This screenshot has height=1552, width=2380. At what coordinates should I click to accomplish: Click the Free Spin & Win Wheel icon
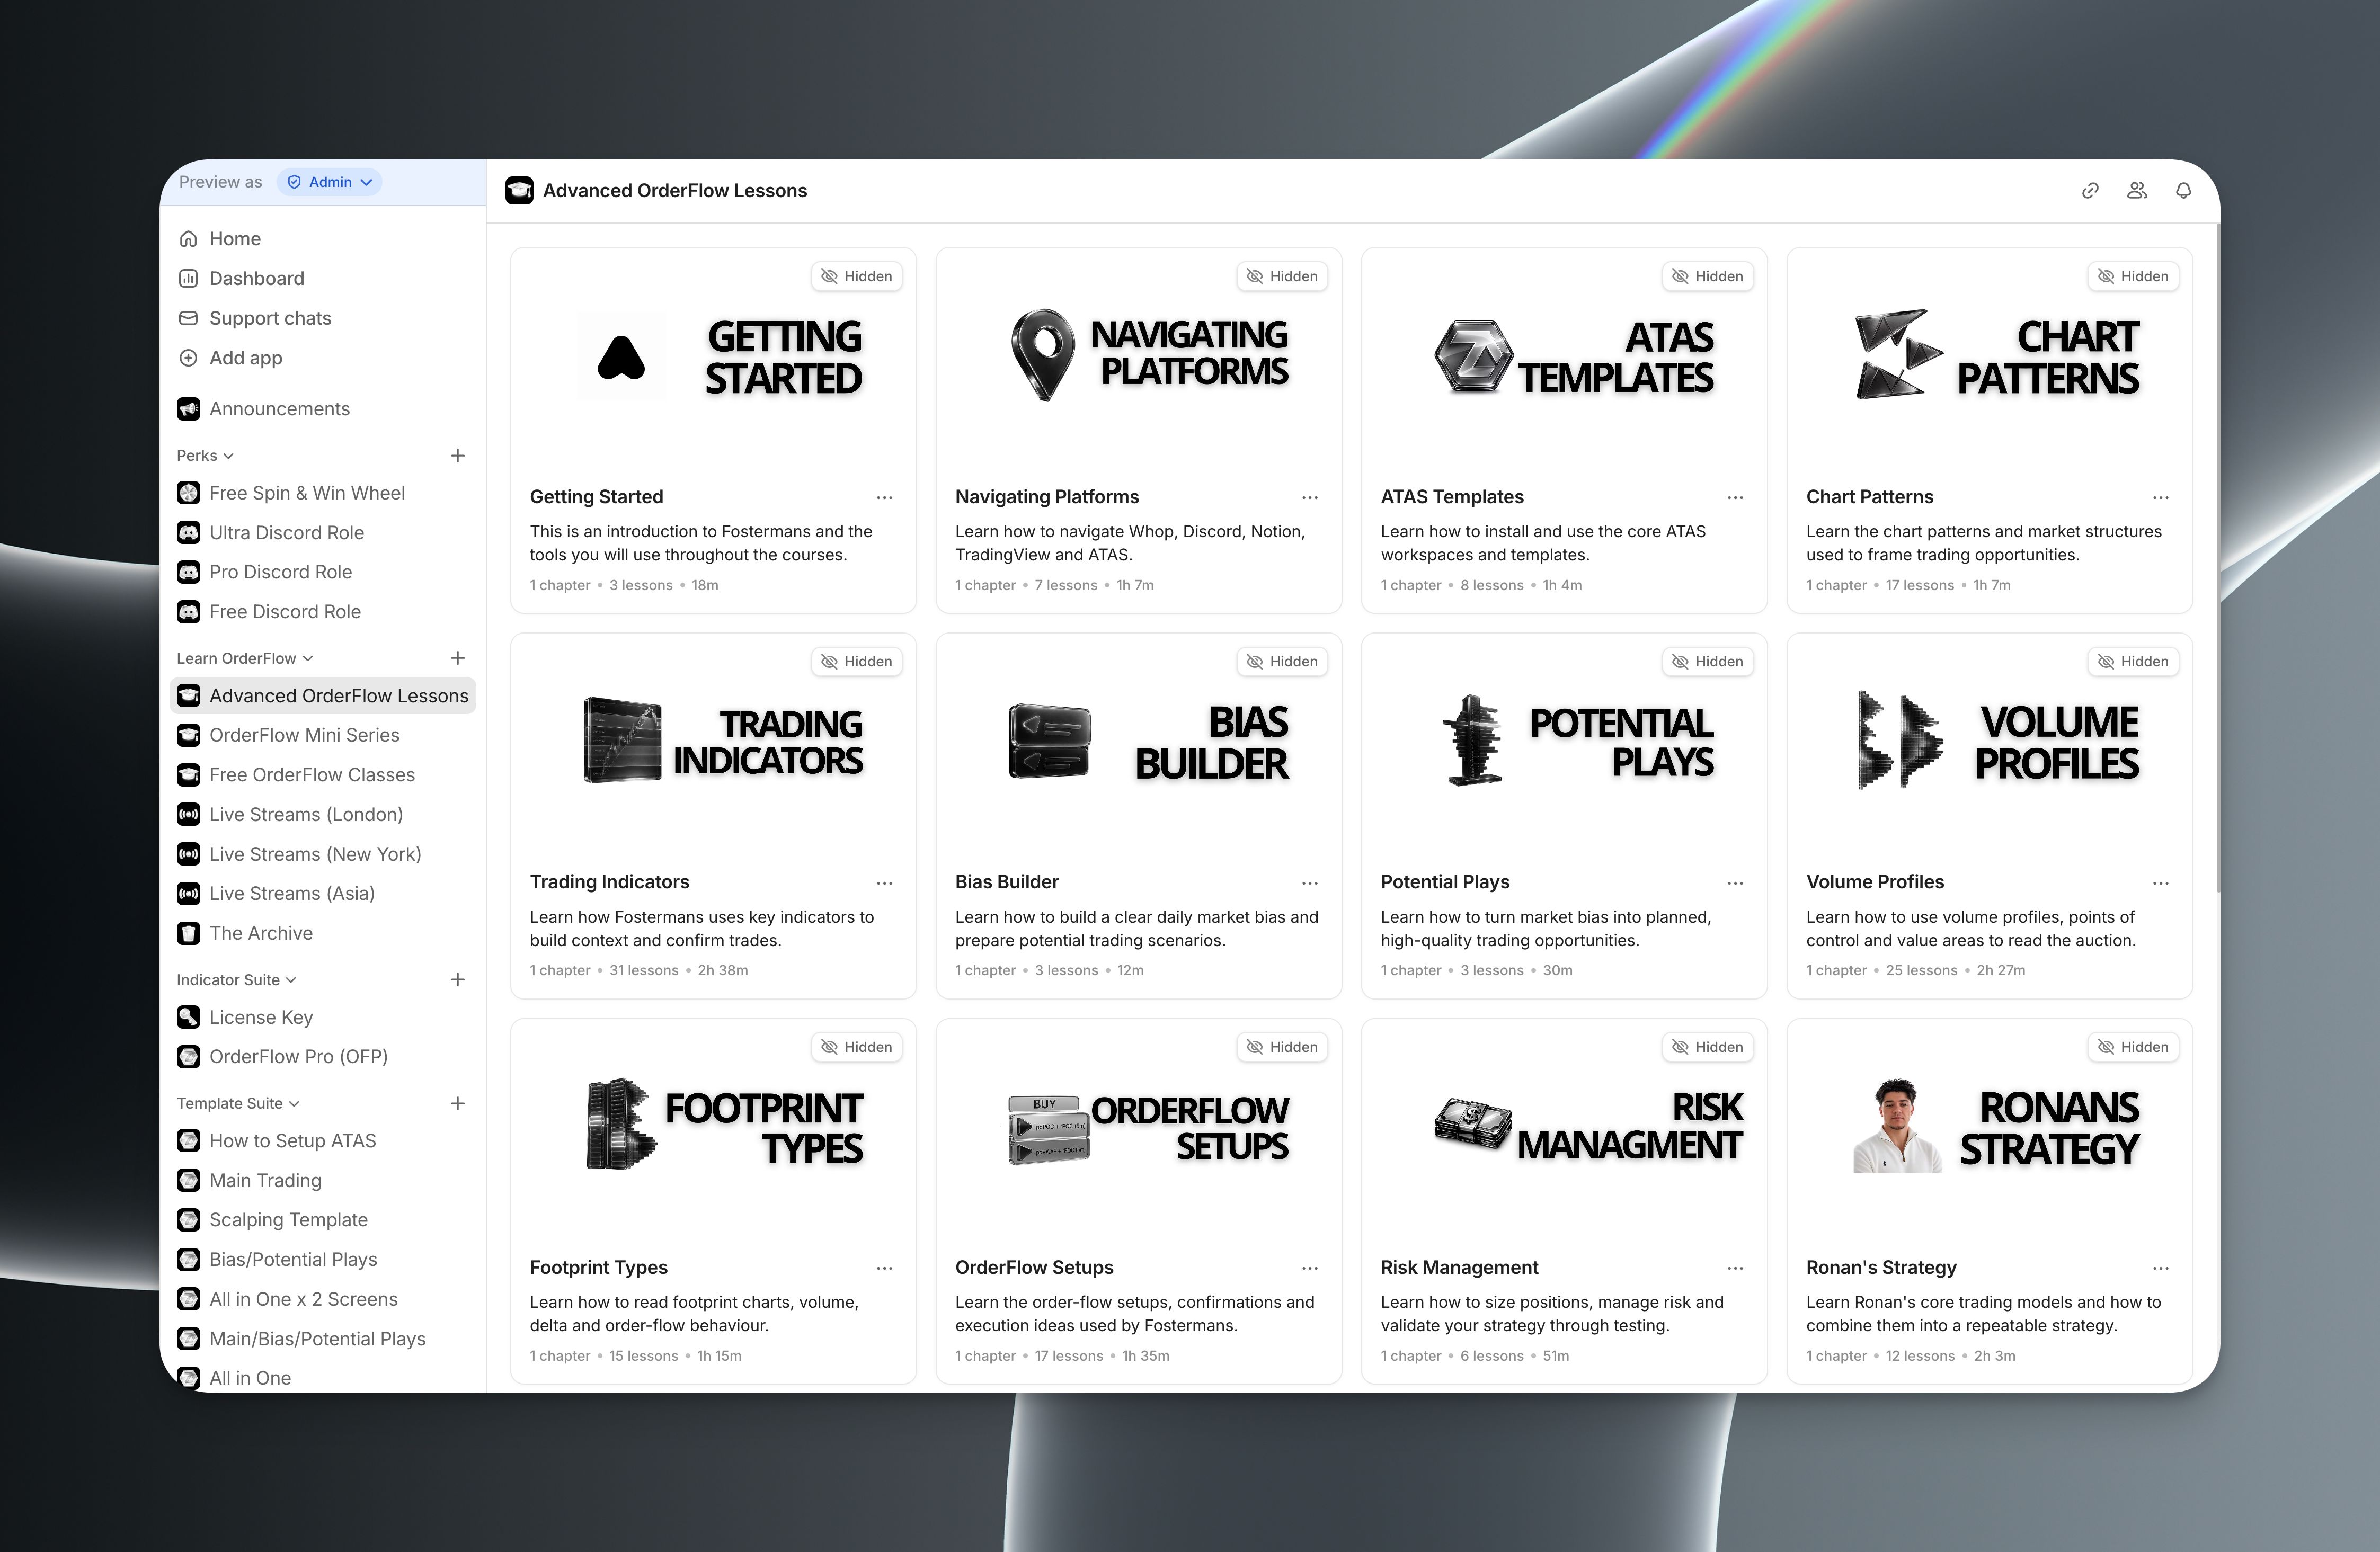(x=188, y=493)
